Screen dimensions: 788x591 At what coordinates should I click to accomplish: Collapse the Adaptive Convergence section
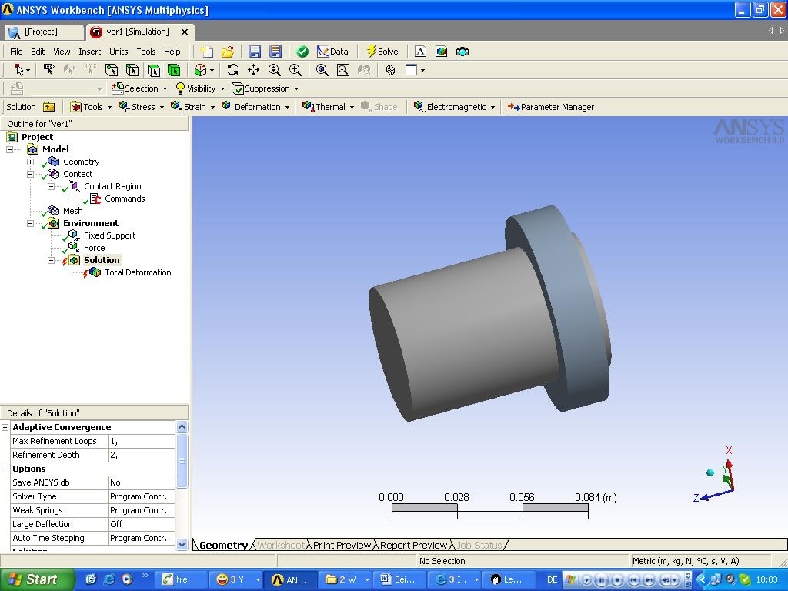click(x=5, y=427)
